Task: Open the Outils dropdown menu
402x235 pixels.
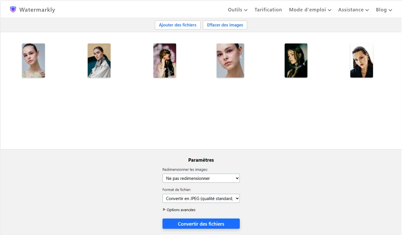Action: [x=237, y=10]
